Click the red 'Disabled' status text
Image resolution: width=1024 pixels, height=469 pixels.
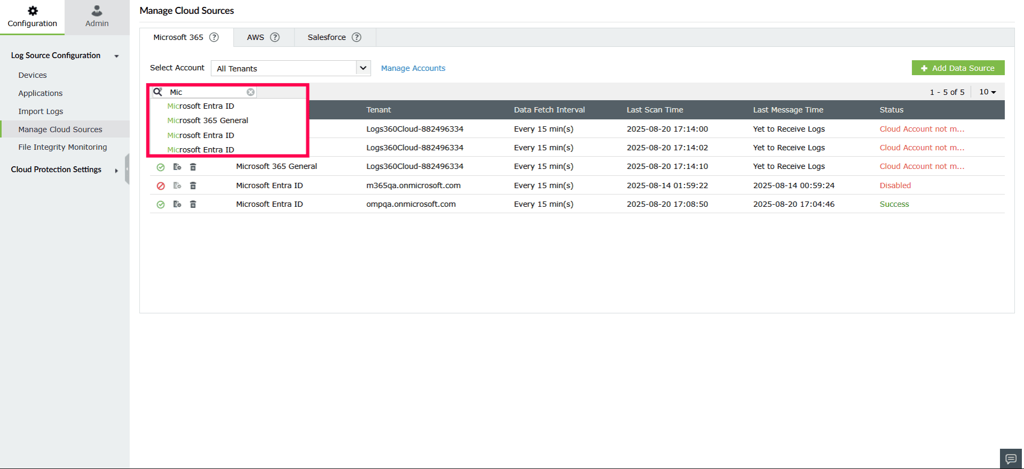point(895,185)
